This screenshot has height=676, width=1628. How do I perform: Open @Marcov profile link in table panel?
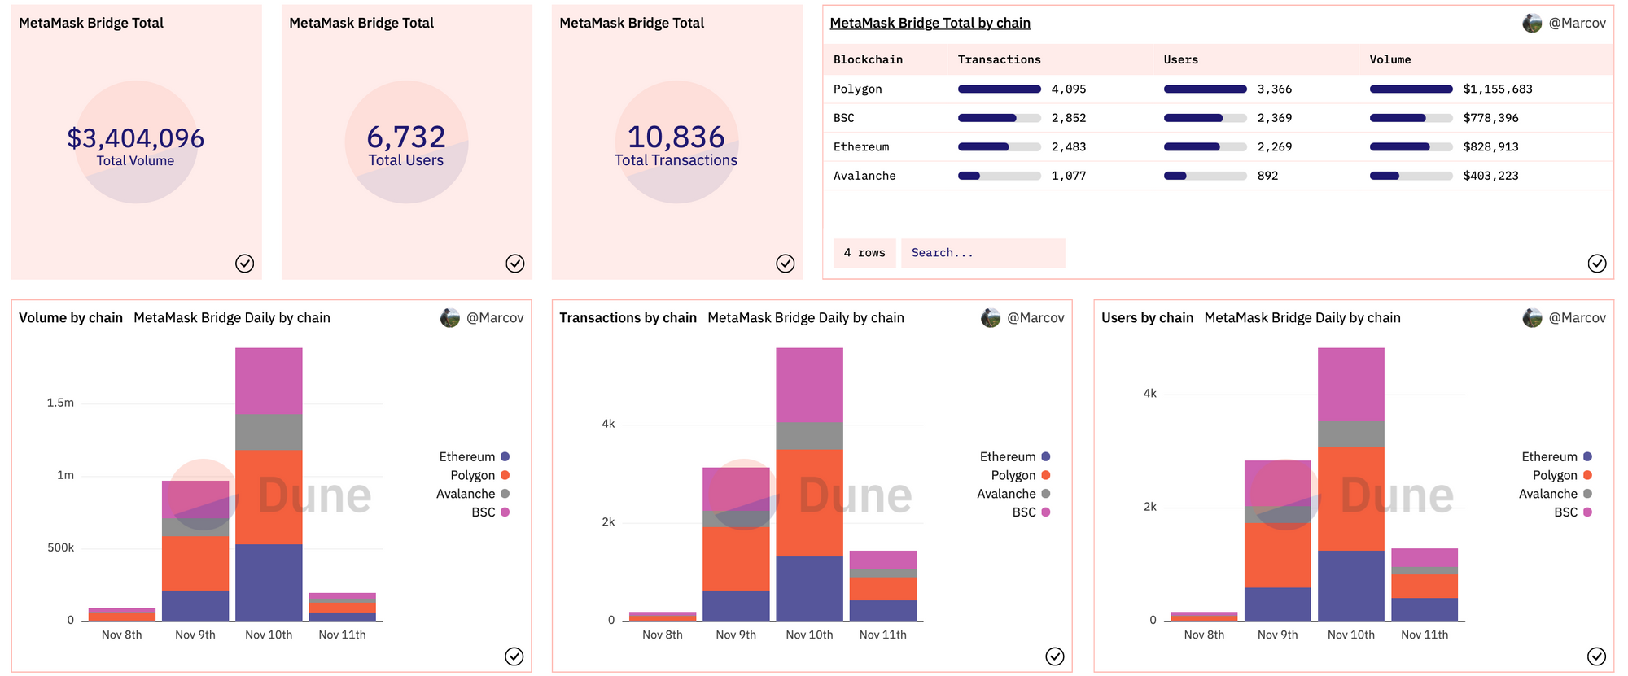pos(1577,24)
